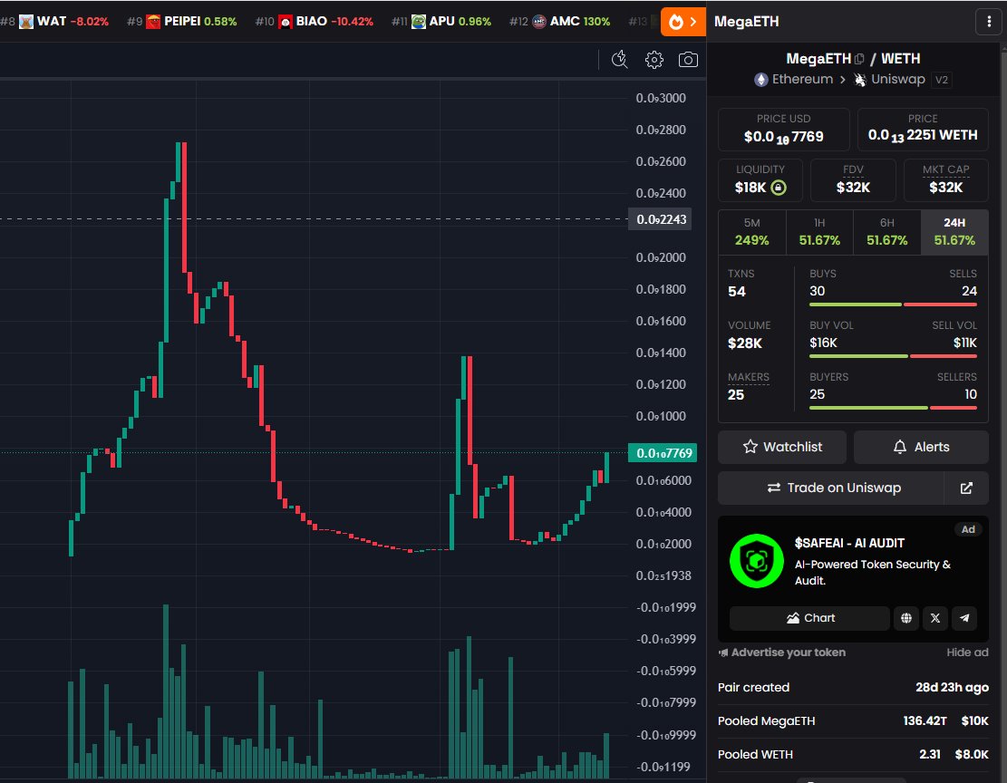This screenshot has height=783, width=1007.
Task: Click the TXNS 54 stat
Action: click(741, 283)
